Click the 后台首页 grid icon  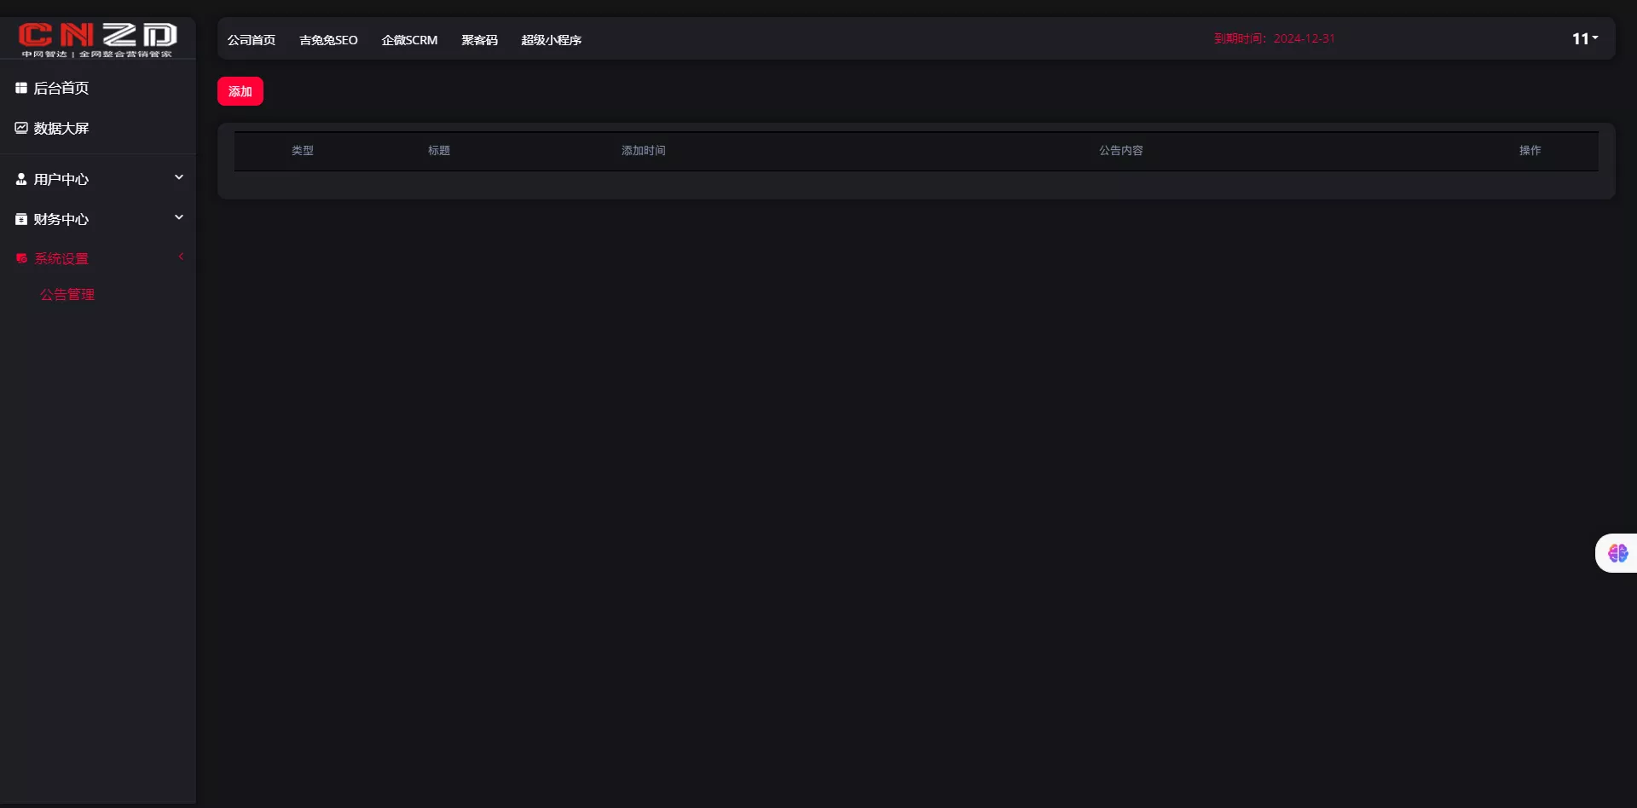[21, 88]
